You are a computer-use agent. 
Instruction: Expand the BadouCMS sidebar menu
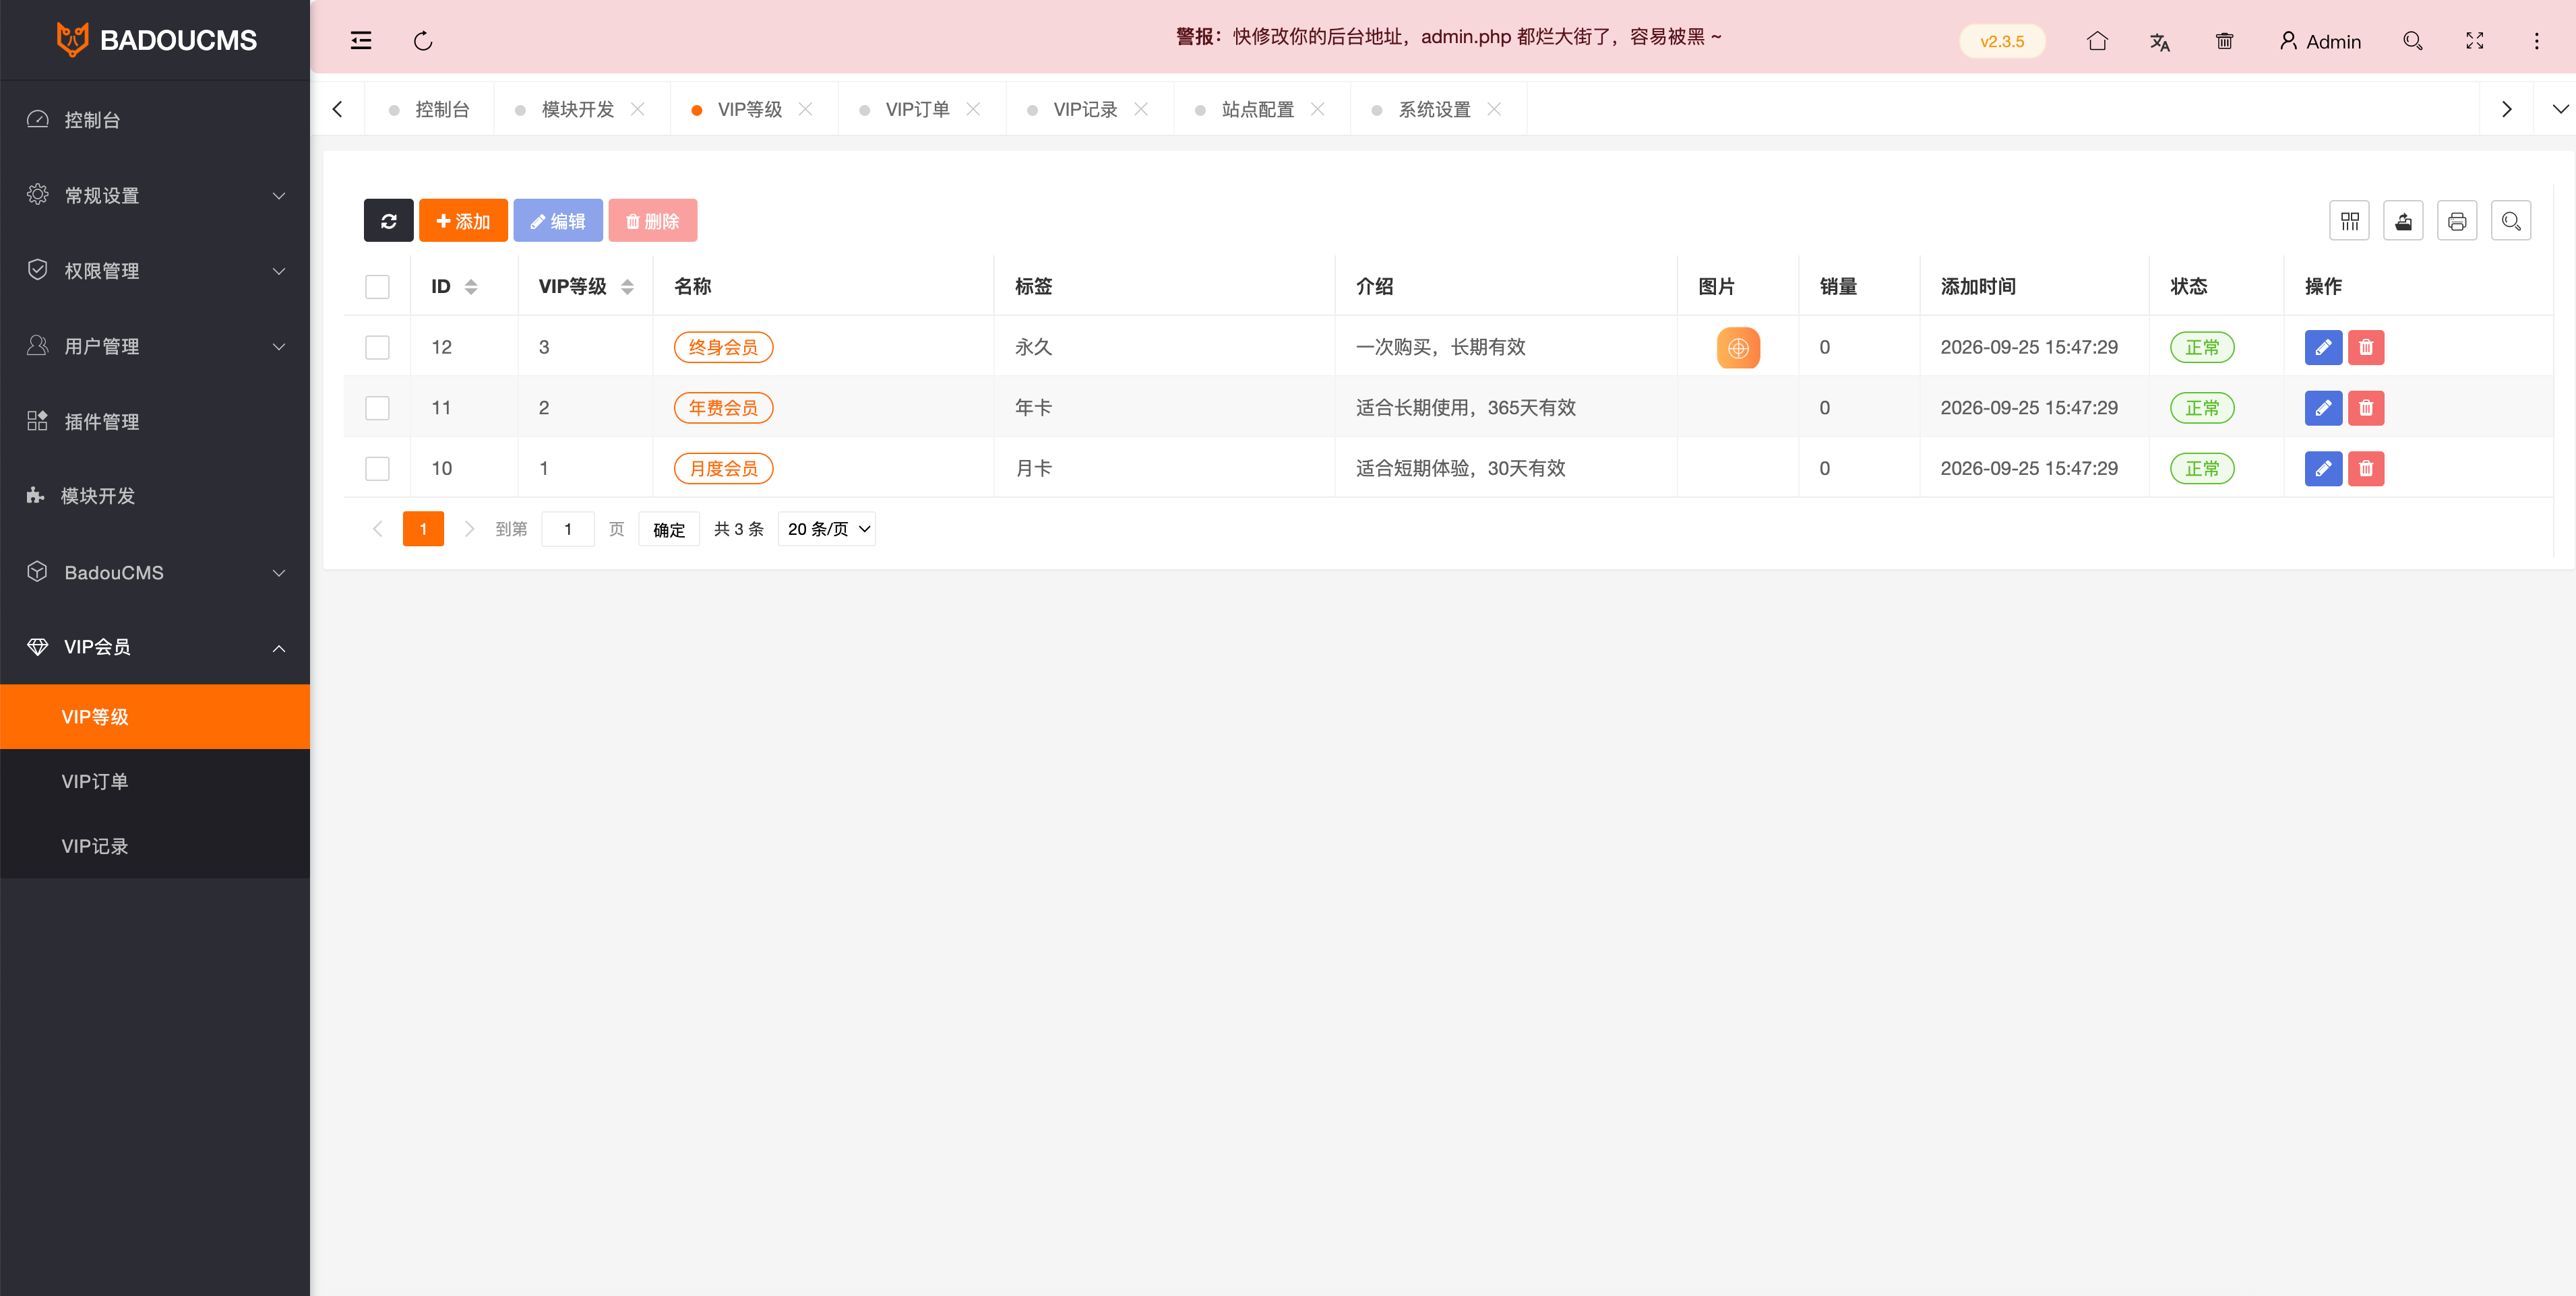coord(155,573)
